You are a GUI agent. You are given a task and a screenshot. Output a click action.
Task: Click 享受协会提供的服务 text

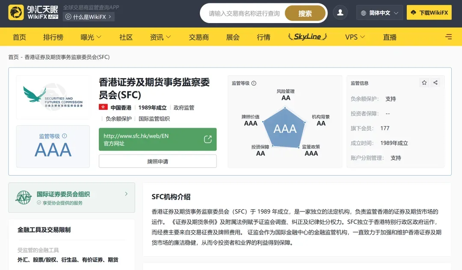coord(62,203)
